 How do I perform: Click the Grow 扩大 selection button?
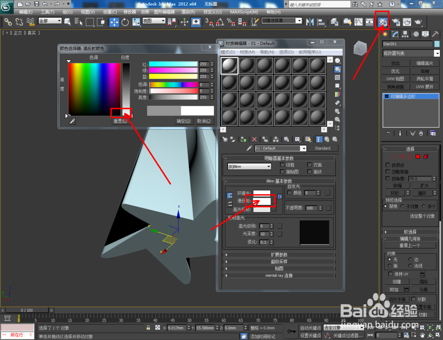pyautogui.click(x=424, y=186)
